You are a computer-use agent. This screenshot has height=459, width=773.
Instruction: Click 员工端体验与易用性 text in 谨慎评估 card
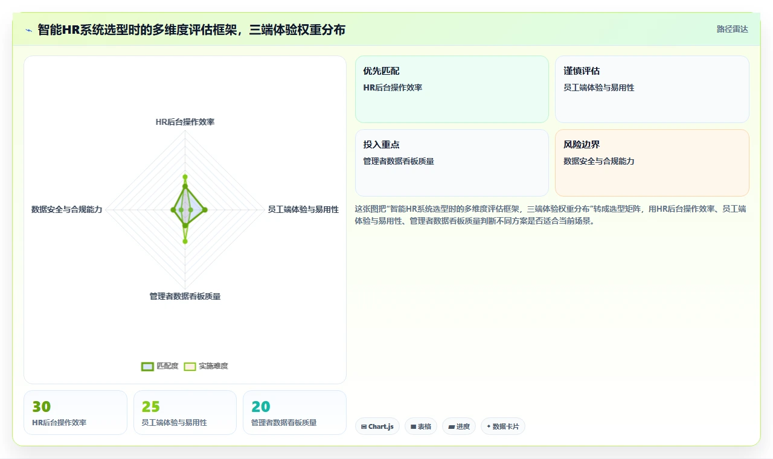pos(599,87)
